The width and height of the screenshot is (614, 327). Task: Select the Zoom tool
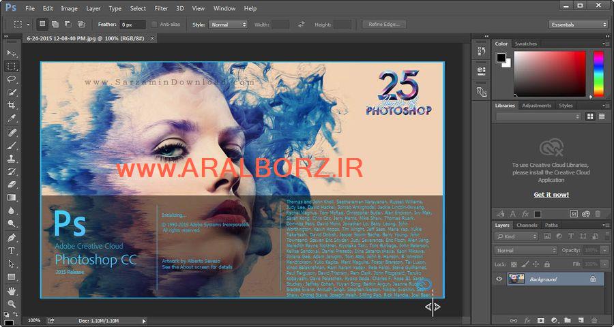[x=12, y=304]
